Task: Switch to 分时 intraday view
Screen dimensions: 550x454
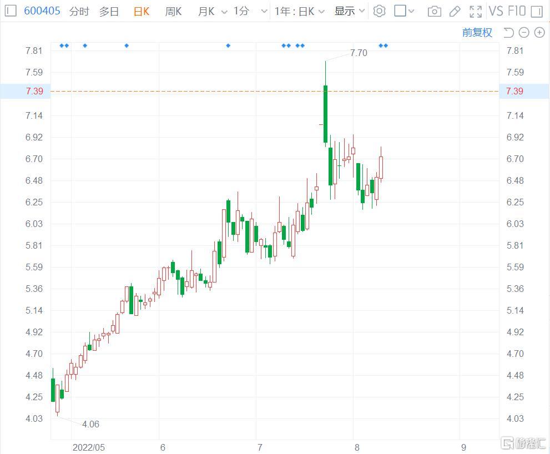Action: pyautogui.click(x=79, y=12)
